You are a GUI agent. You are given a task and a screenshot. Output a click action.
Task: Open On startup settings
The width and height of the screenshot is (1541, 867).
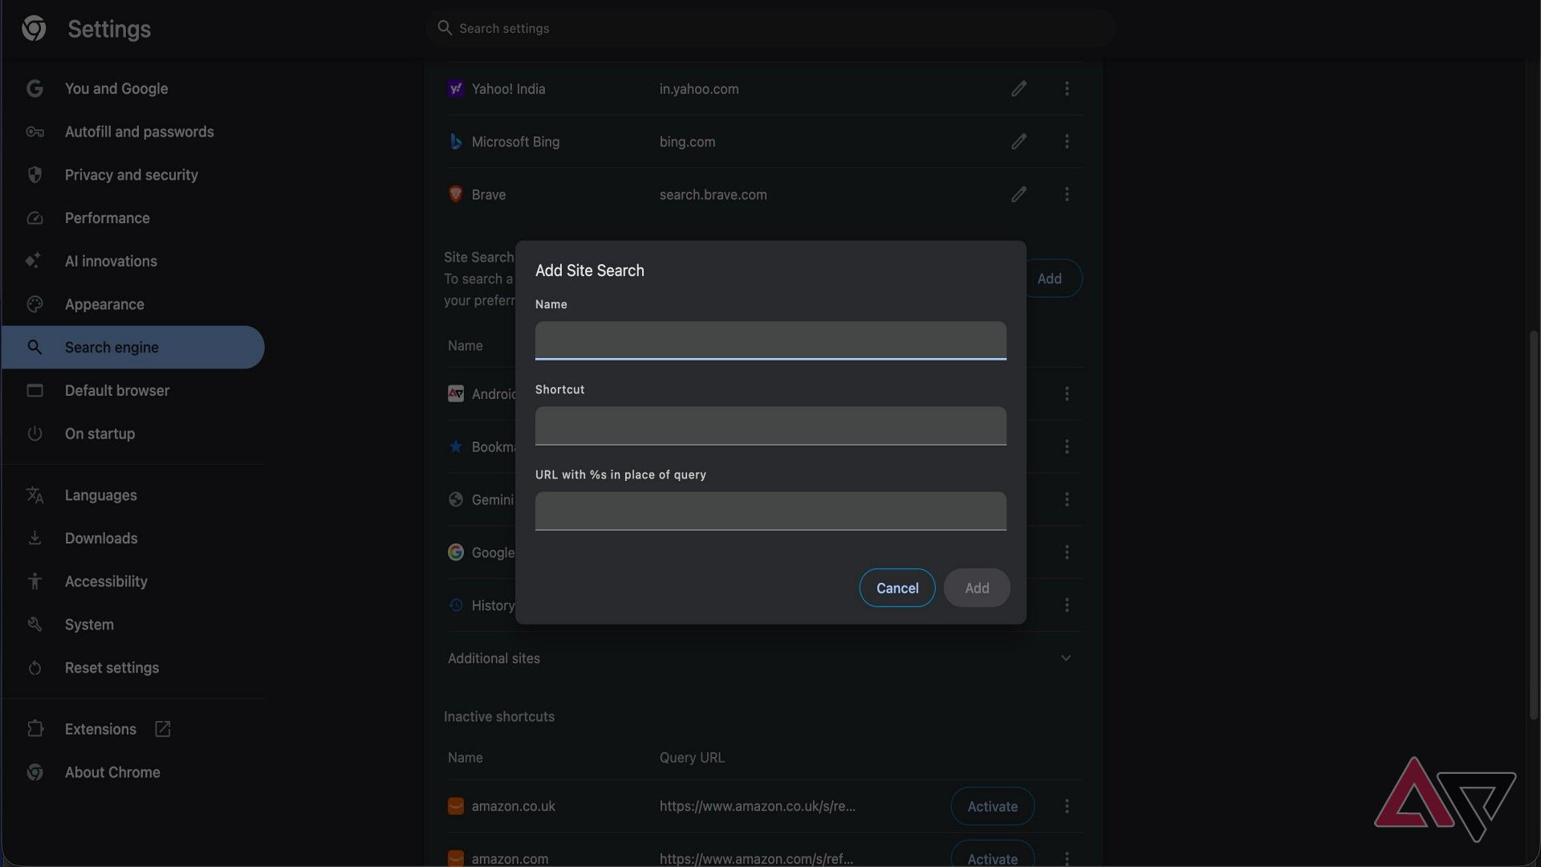(133, 433)
